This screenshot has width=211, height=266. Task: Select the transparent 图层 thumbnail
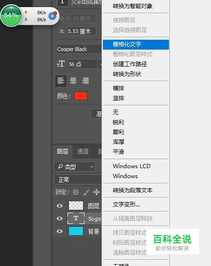pyautogui.click(x=76, y=206)
